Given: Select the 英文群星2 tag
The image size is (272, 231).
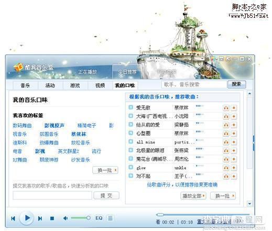Looking at the screenshot, I should point(69,151).
